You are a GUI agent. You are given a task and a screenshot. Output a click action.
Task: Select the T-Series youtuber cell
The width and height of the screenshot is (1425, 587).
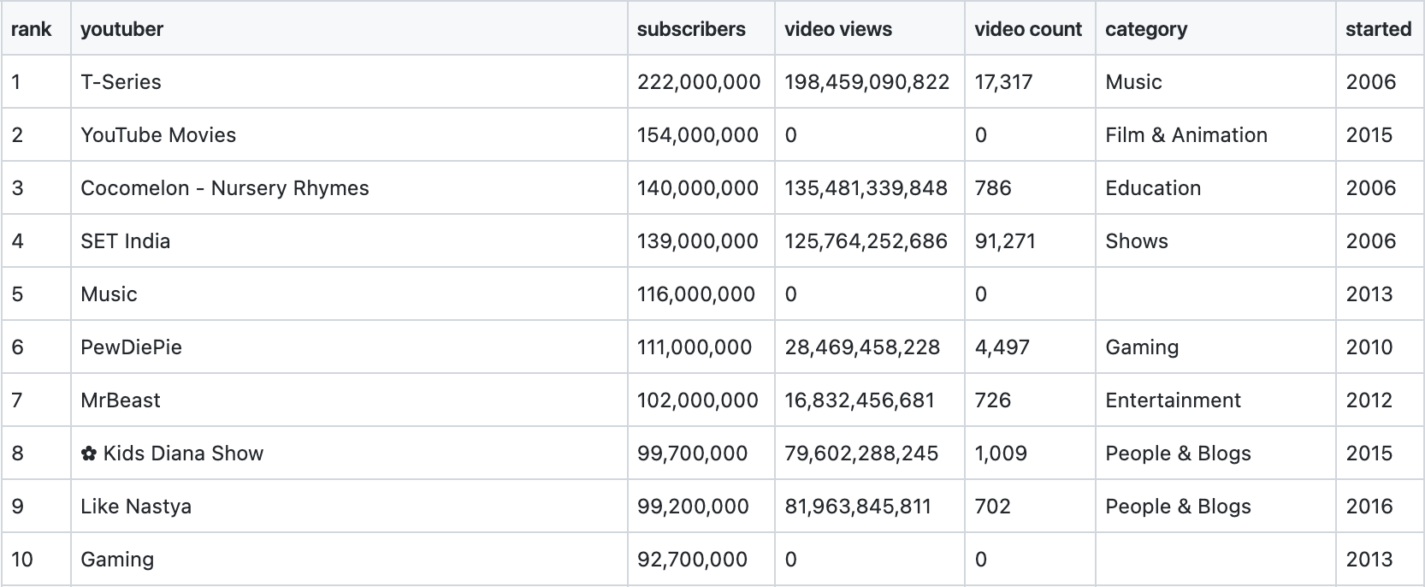click(349, 82)
